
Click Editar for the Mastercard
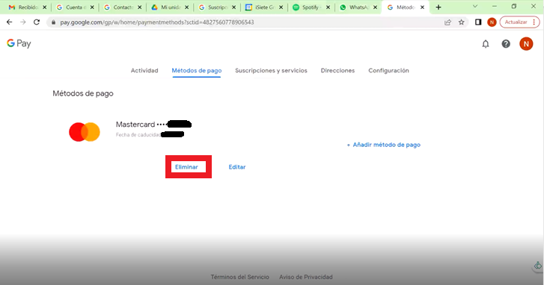click(x=237, y=167)
